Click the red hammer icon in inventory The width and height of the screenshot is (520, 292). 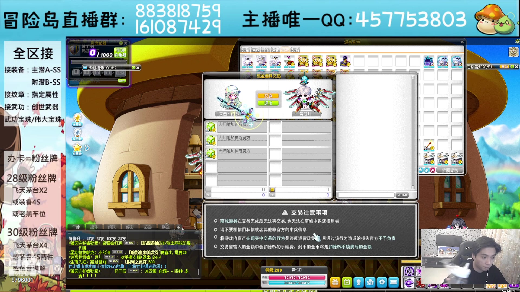point(433,170)
